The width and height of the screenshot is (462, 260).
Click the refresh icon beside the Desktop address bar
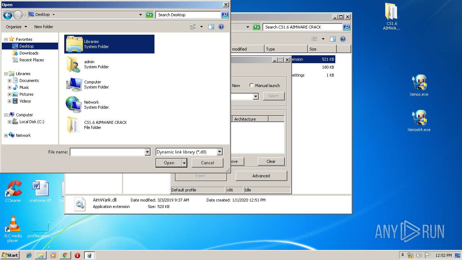coord(149,15)
